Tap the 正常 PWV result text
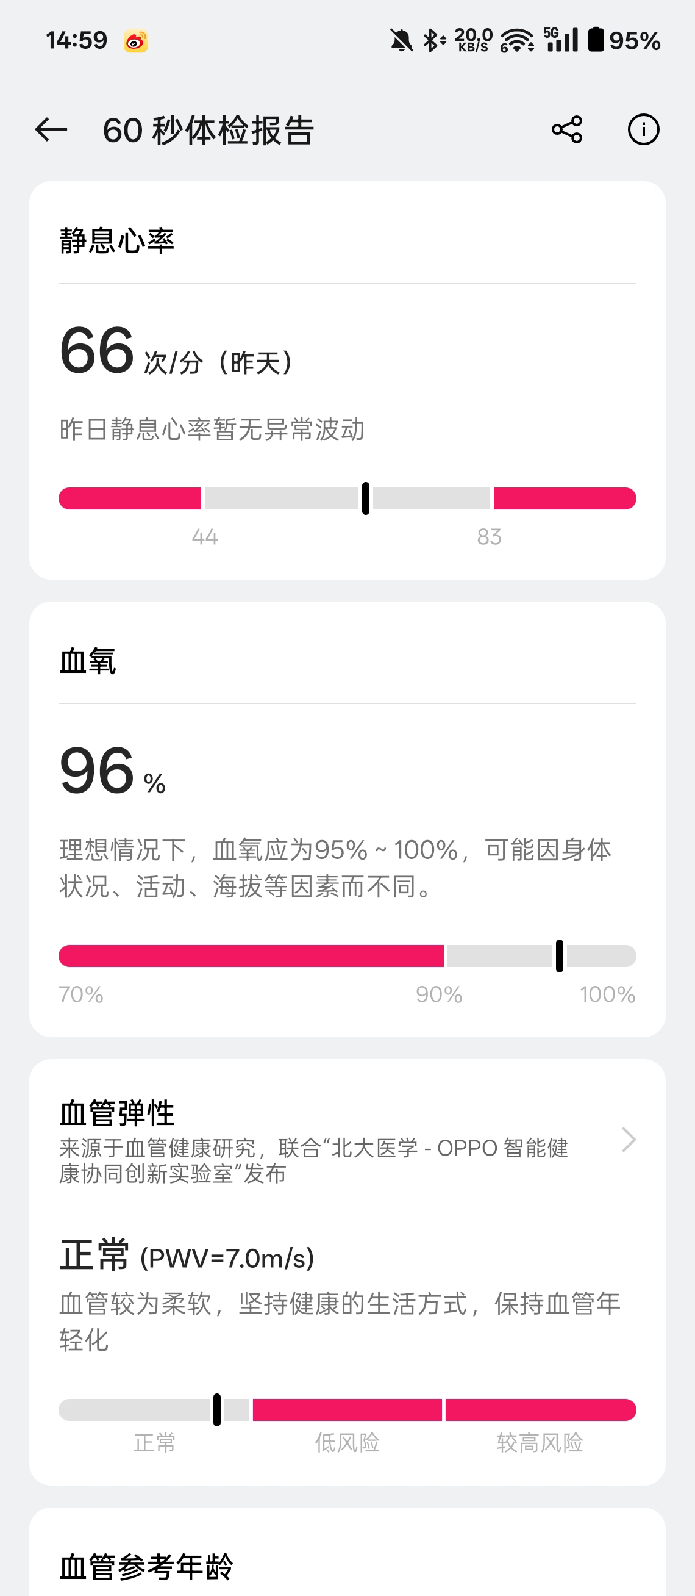The width and height of the screenshot is (695, 1596). coord(187,1256)
